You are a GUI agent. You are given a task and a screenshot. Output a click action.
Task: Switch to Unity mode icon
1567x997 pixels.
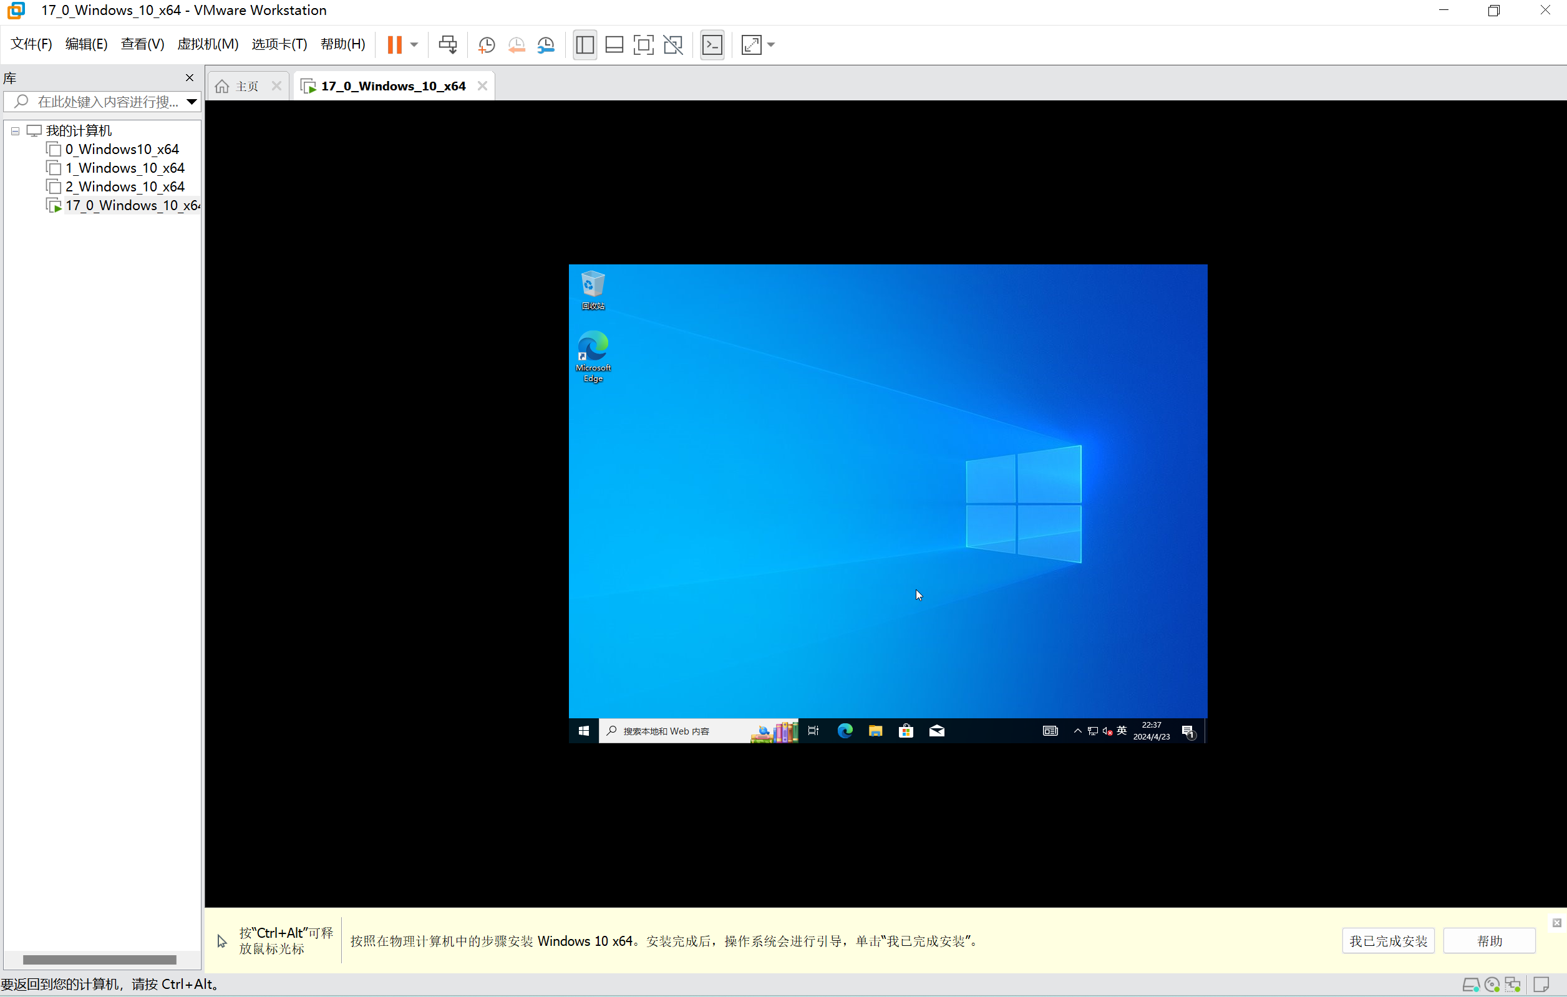tap(673, 45)
